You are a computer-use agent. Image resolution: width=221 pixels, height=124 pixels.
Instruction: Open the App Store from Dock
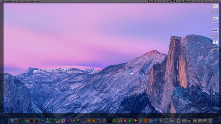[x=156, y=121]
